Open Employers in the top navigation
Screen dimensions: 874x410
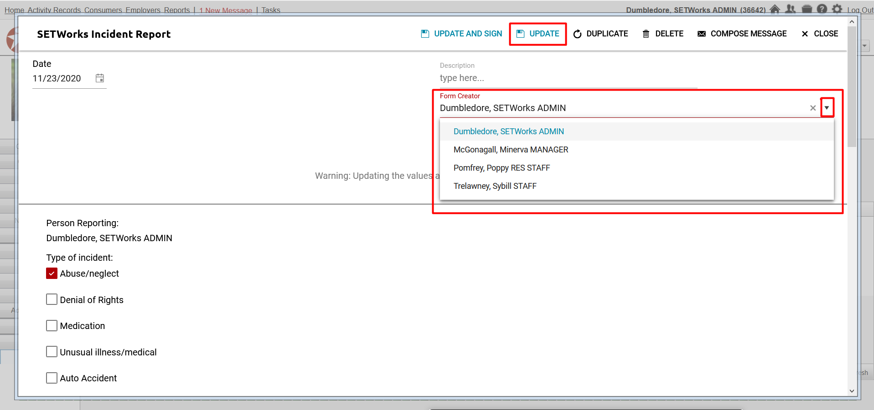pos(143,10)
